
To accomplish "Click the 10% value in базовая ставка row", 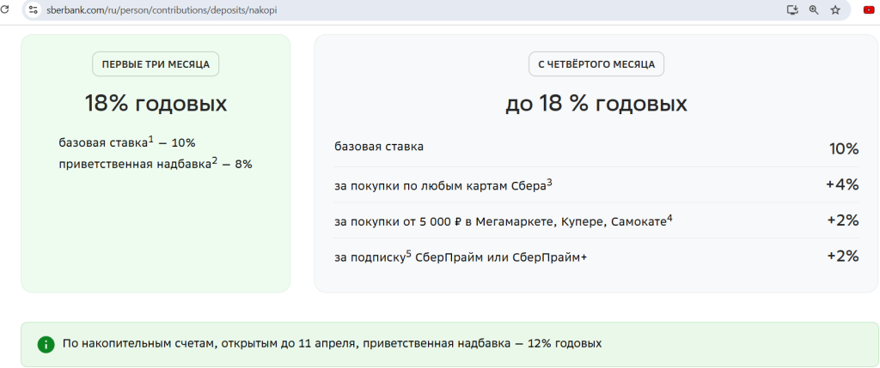I will [x=844, y=149].
